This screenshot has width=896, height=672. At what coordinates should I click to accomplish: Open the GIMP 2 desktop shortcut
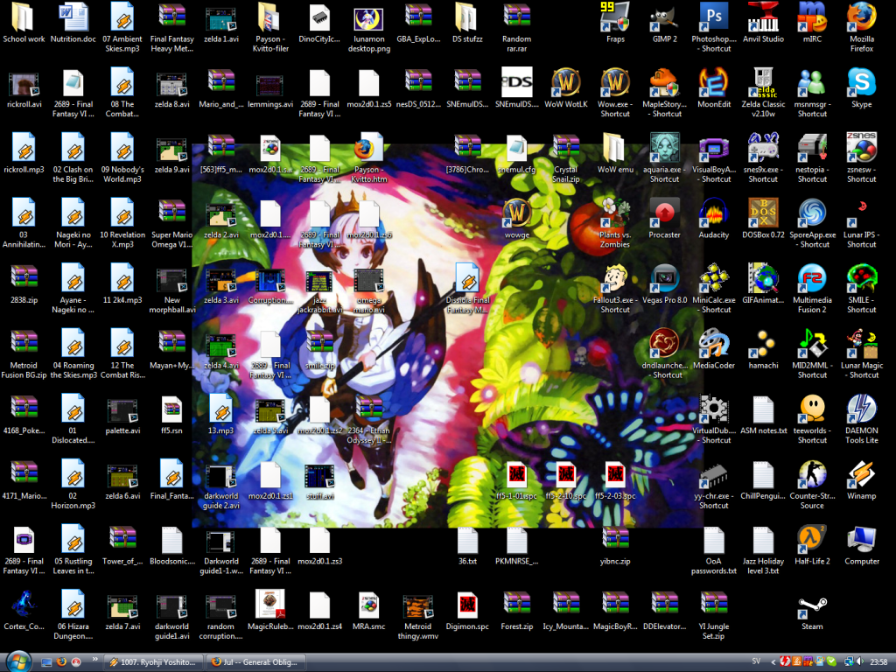665,17
